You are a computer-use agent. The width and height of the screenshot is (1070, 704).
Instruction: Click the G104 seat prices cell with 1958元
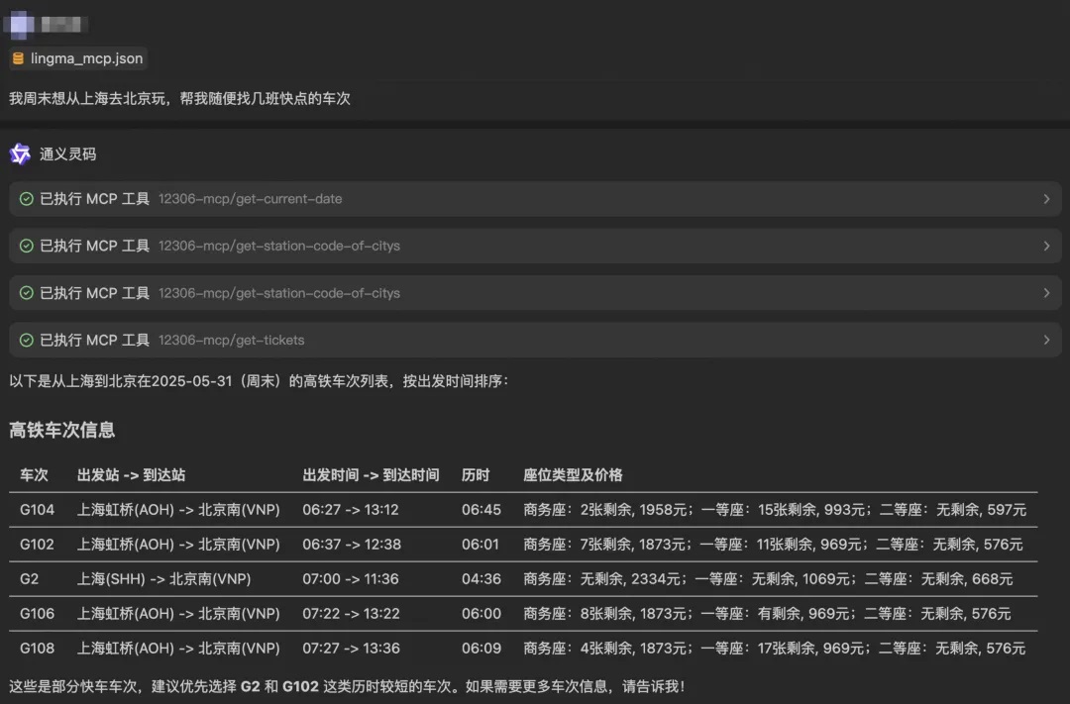(775, 510)
